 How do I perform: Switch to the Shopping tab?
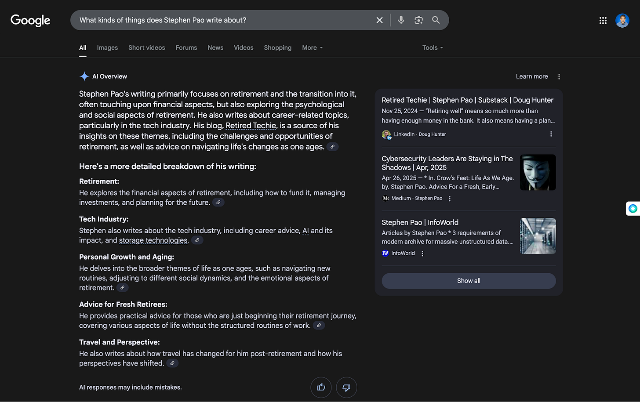(x=278, y=47)
